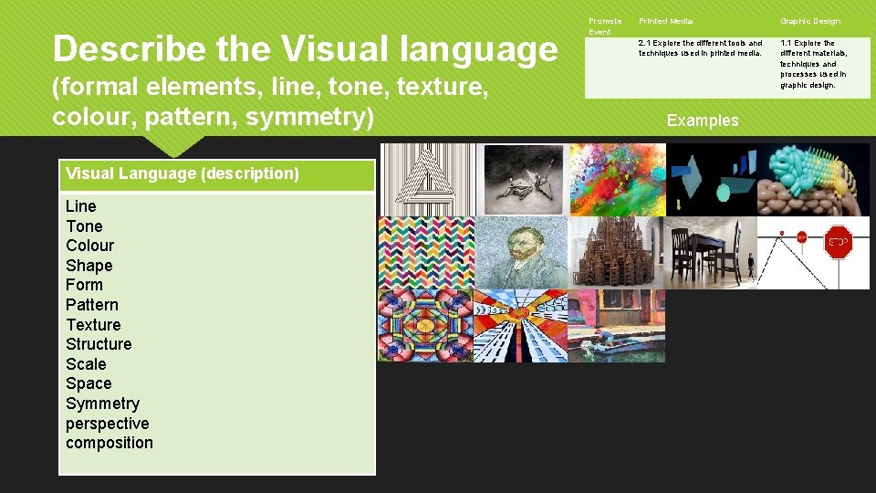The image size is (876, 493).
Task: Select the striped triangle line-art image
Action: pyautogui.click(x=428, y=180)
